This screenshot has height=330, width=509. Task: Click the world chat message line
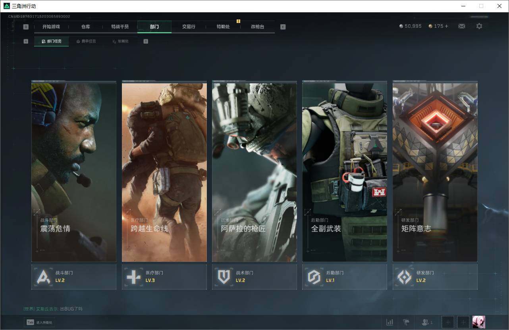pyautogui.click(x=53, y=309)
